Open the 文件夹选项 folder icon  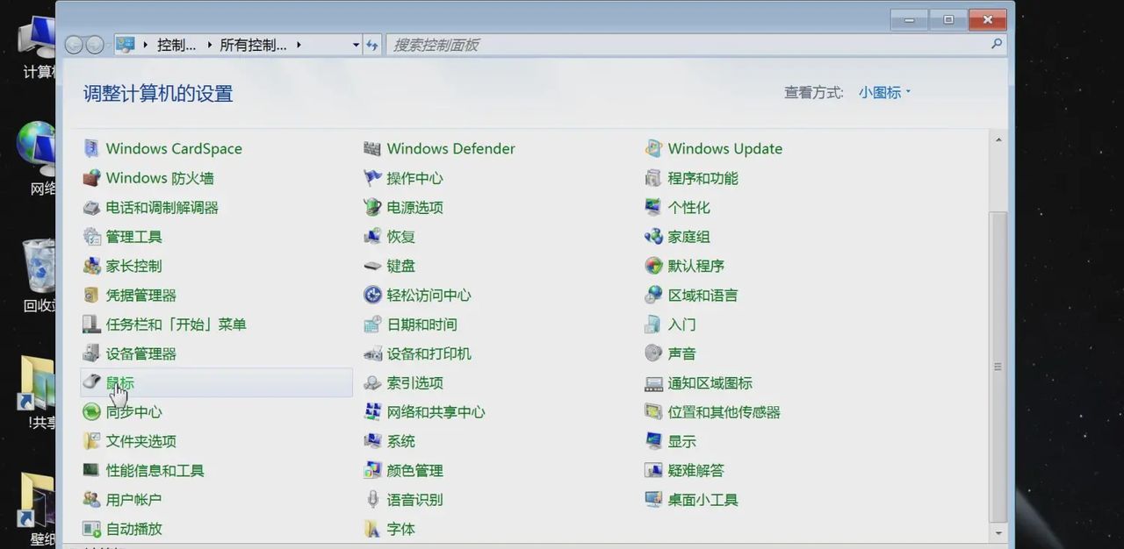coord(91,441)
